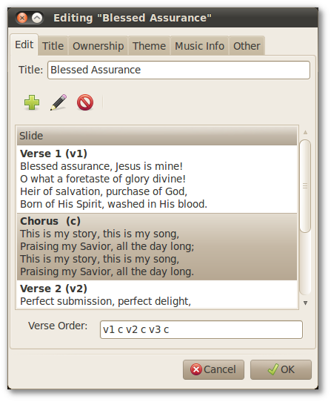This screenshot has height=402, width=331.
Task: Open the Ownership tab
Action: tap(98, 46)
